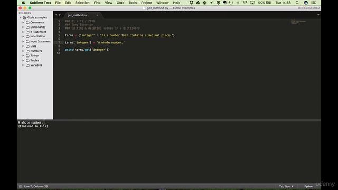Open the File menu
The height and width of the screenshot is (190, 338).
tap(58, 3)
